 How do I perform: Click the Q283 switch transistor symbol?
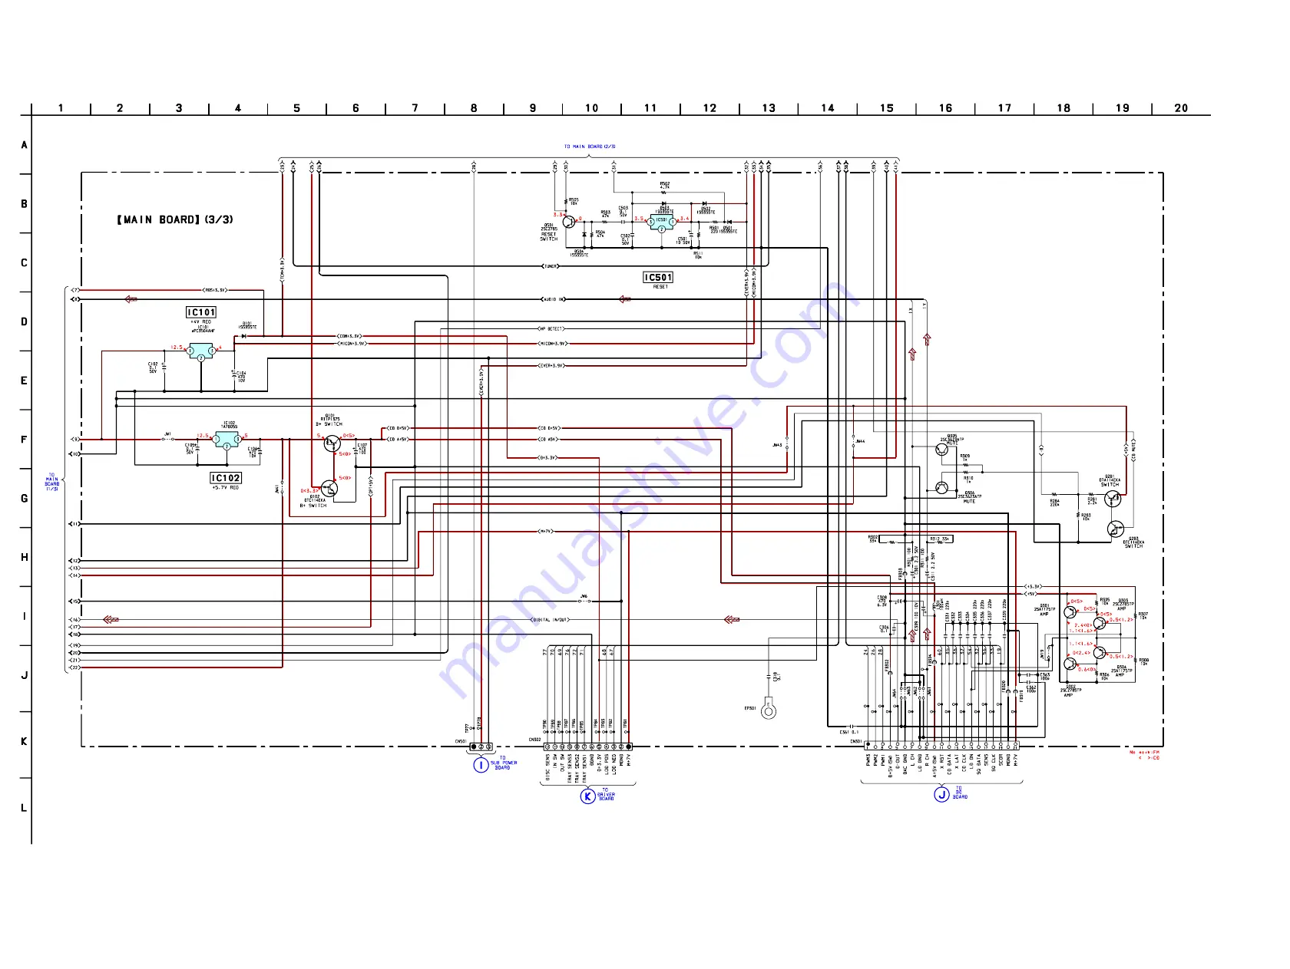(x=1116, y=529)
